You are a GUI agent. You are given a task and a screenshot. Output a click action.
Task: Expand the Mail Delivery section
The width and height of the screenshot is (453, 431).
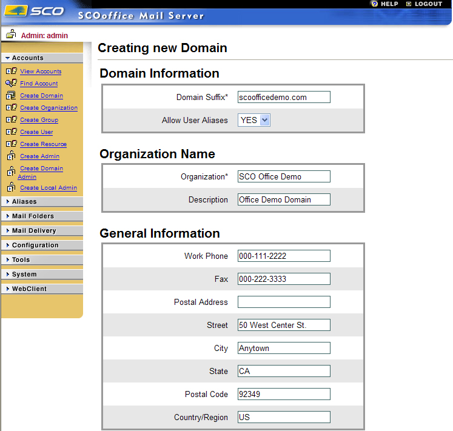[34, 231]
